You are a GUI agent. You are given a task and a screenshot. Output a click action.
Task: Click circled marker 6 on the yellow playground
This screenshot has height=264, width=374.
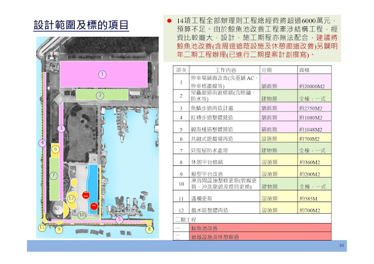[x=56, y=149]
